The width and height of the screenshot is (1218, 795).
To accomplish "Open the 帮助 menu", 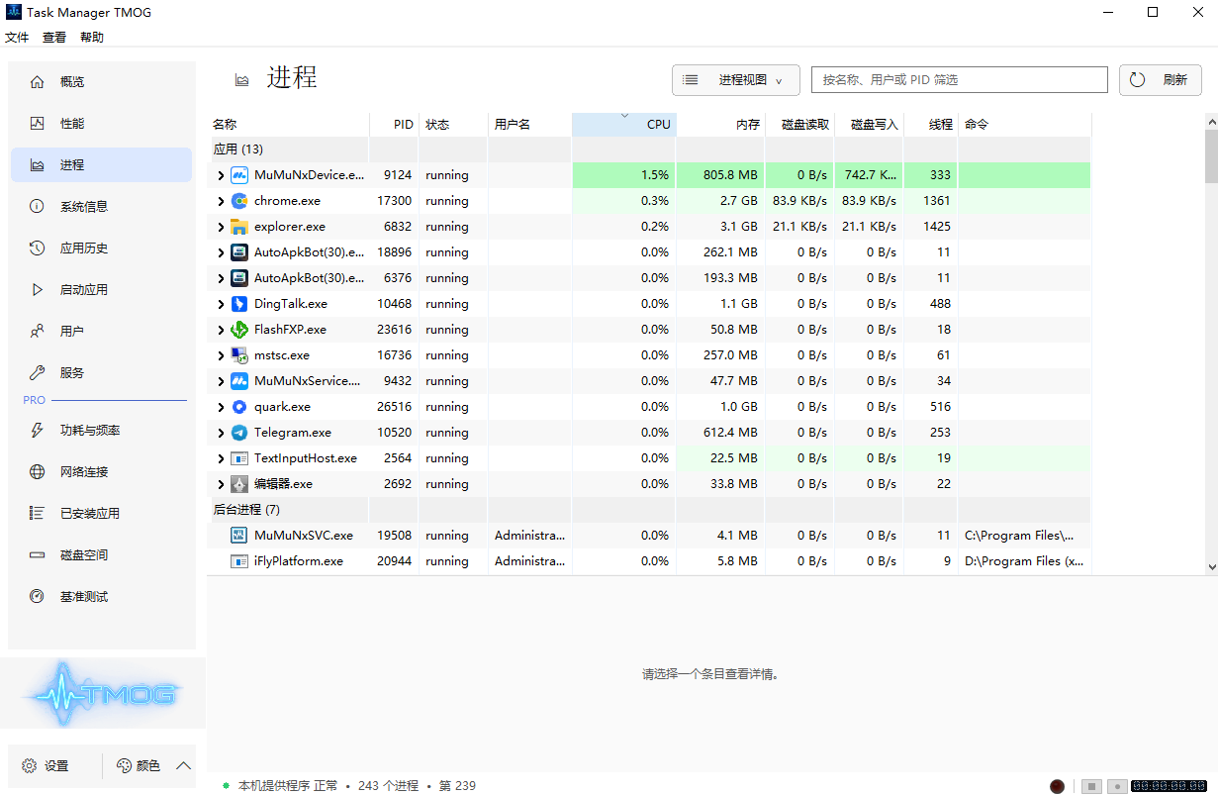I will 92,38.
